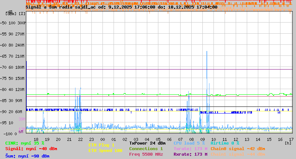Select the red Signál legend entry
This screenshot has height=159, width=296.
pyautogui.click(x=31, y=149)
